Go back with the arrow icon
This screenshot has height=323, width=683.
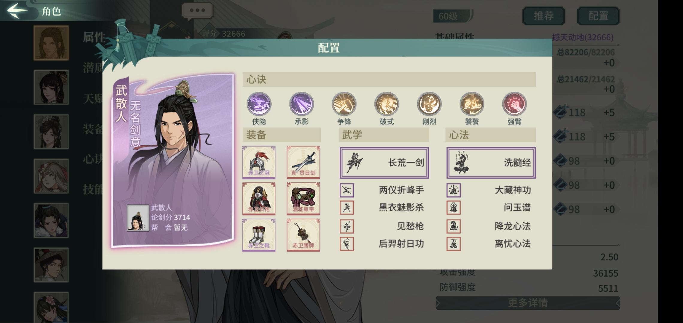pyautogui.click(x=17, y=10)
